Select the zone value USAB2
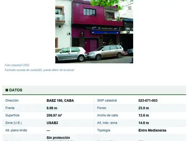Viewport: 188px width, 141px height. [52, 123]
